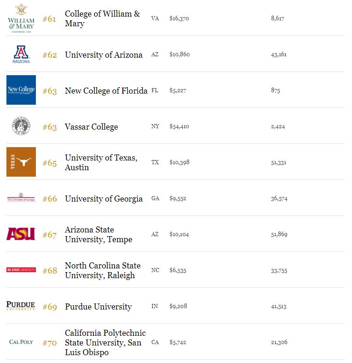This screenshot has height=363, width=352.
Task: Open California Polytechnic State University link
Action: [x=105, y=342]
